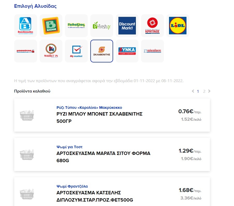234x206 pixels.
Task: Select the ΑΒ Βασιλόπουλος chain logo
Action: [25, 25]
